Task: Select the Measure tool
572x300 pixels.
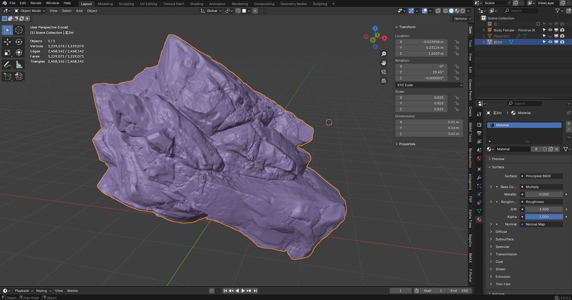Action: tap(19, 64)
